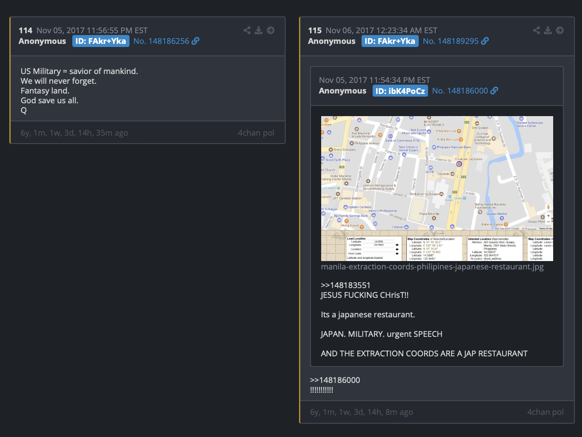
Task: Click ID: FAkr+Yka badge on post 115
Action: pos(390,41)
